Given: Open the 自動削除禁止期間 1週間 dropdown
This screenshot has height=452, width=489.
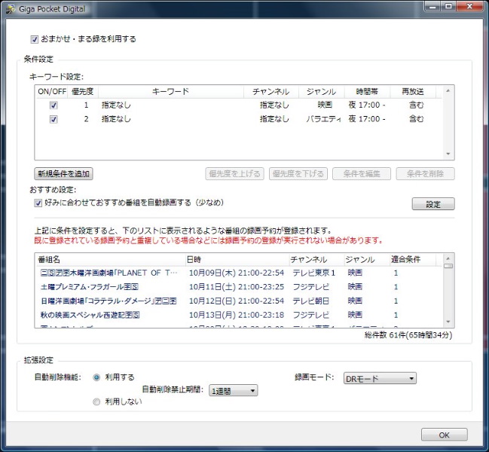Looking at the screenshot, I should 234,390.
